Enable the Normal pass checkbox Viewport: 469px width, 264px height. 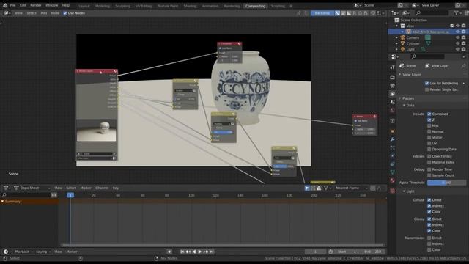click(429, 132)
